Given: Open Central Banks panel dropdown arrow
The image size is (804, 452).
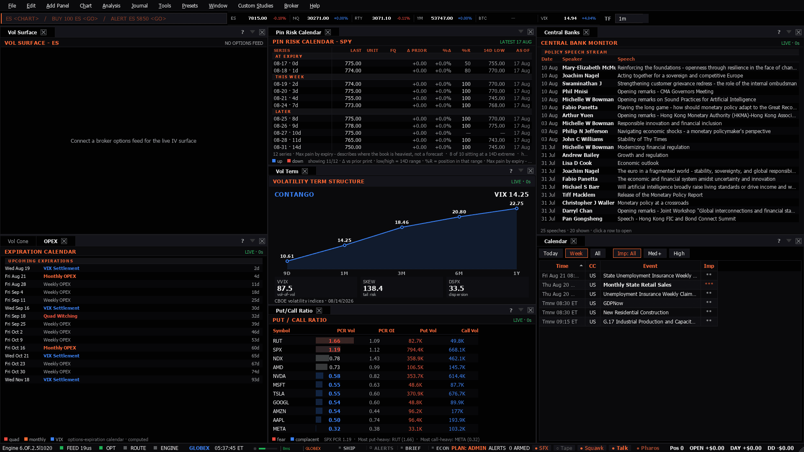Looking at the screenshot, I should (x=789, y=32).
